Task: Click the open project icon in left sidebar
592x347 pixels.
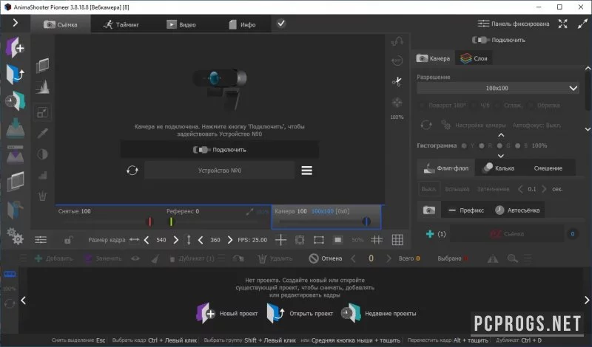Action: (x=15, y=74)
